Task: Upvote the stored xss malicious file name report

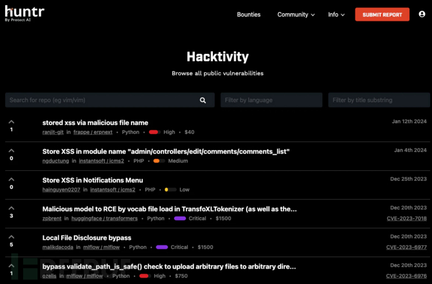Action: click(11, 122)
